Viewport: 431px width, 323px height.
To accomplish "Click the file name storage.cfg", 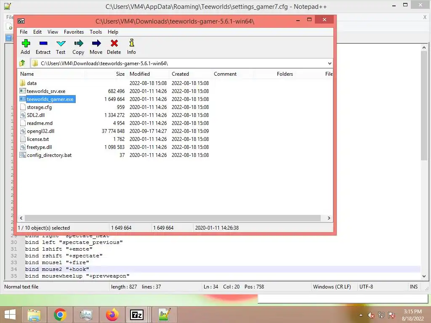I will 39,107.
